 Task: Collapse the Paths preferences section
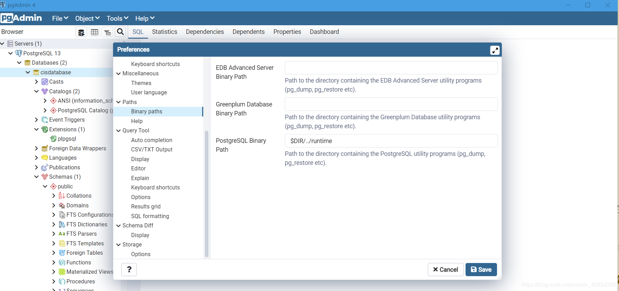click(119, 102)
